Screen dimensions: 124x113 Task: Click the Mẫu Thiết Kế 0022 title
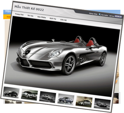click(x=29, y=8)
